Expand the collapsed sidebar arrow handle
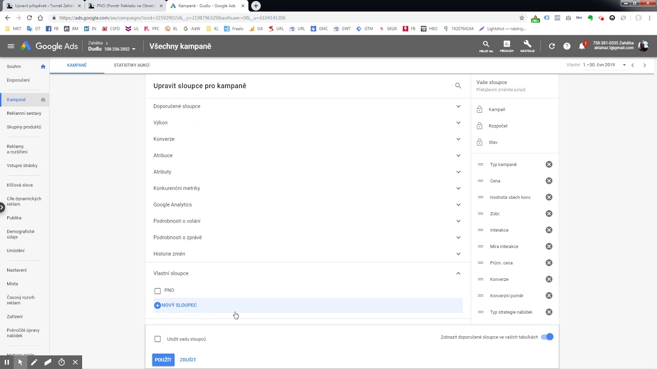The image size is (657, 369). pyautogui.click(x=2, y=208)
